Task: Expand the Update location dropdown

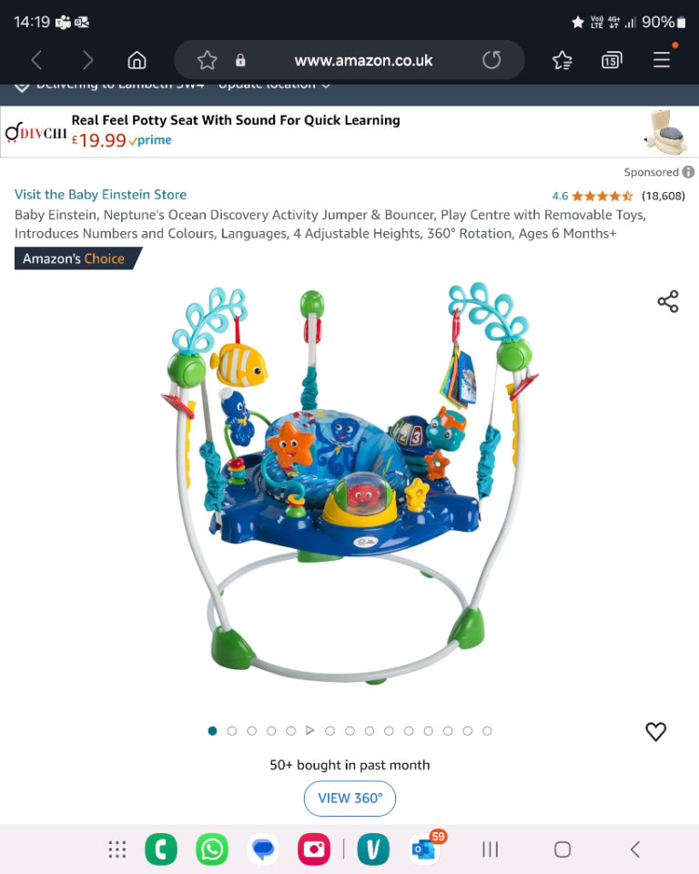Action: pos(274,86)
